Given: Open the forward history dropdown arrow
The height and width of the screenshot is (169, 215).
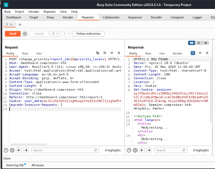Looking at the screenshot, I should click(69, 34).
